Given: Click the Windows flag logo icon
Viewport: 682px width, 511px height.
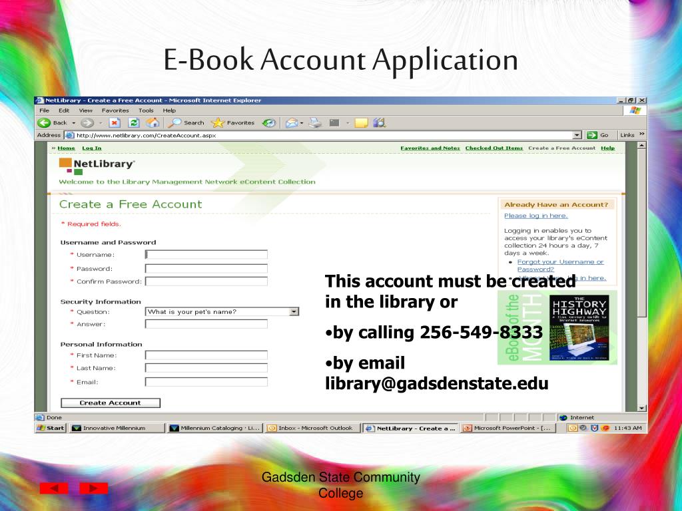Looking at the screenshot, I should 635,110.
